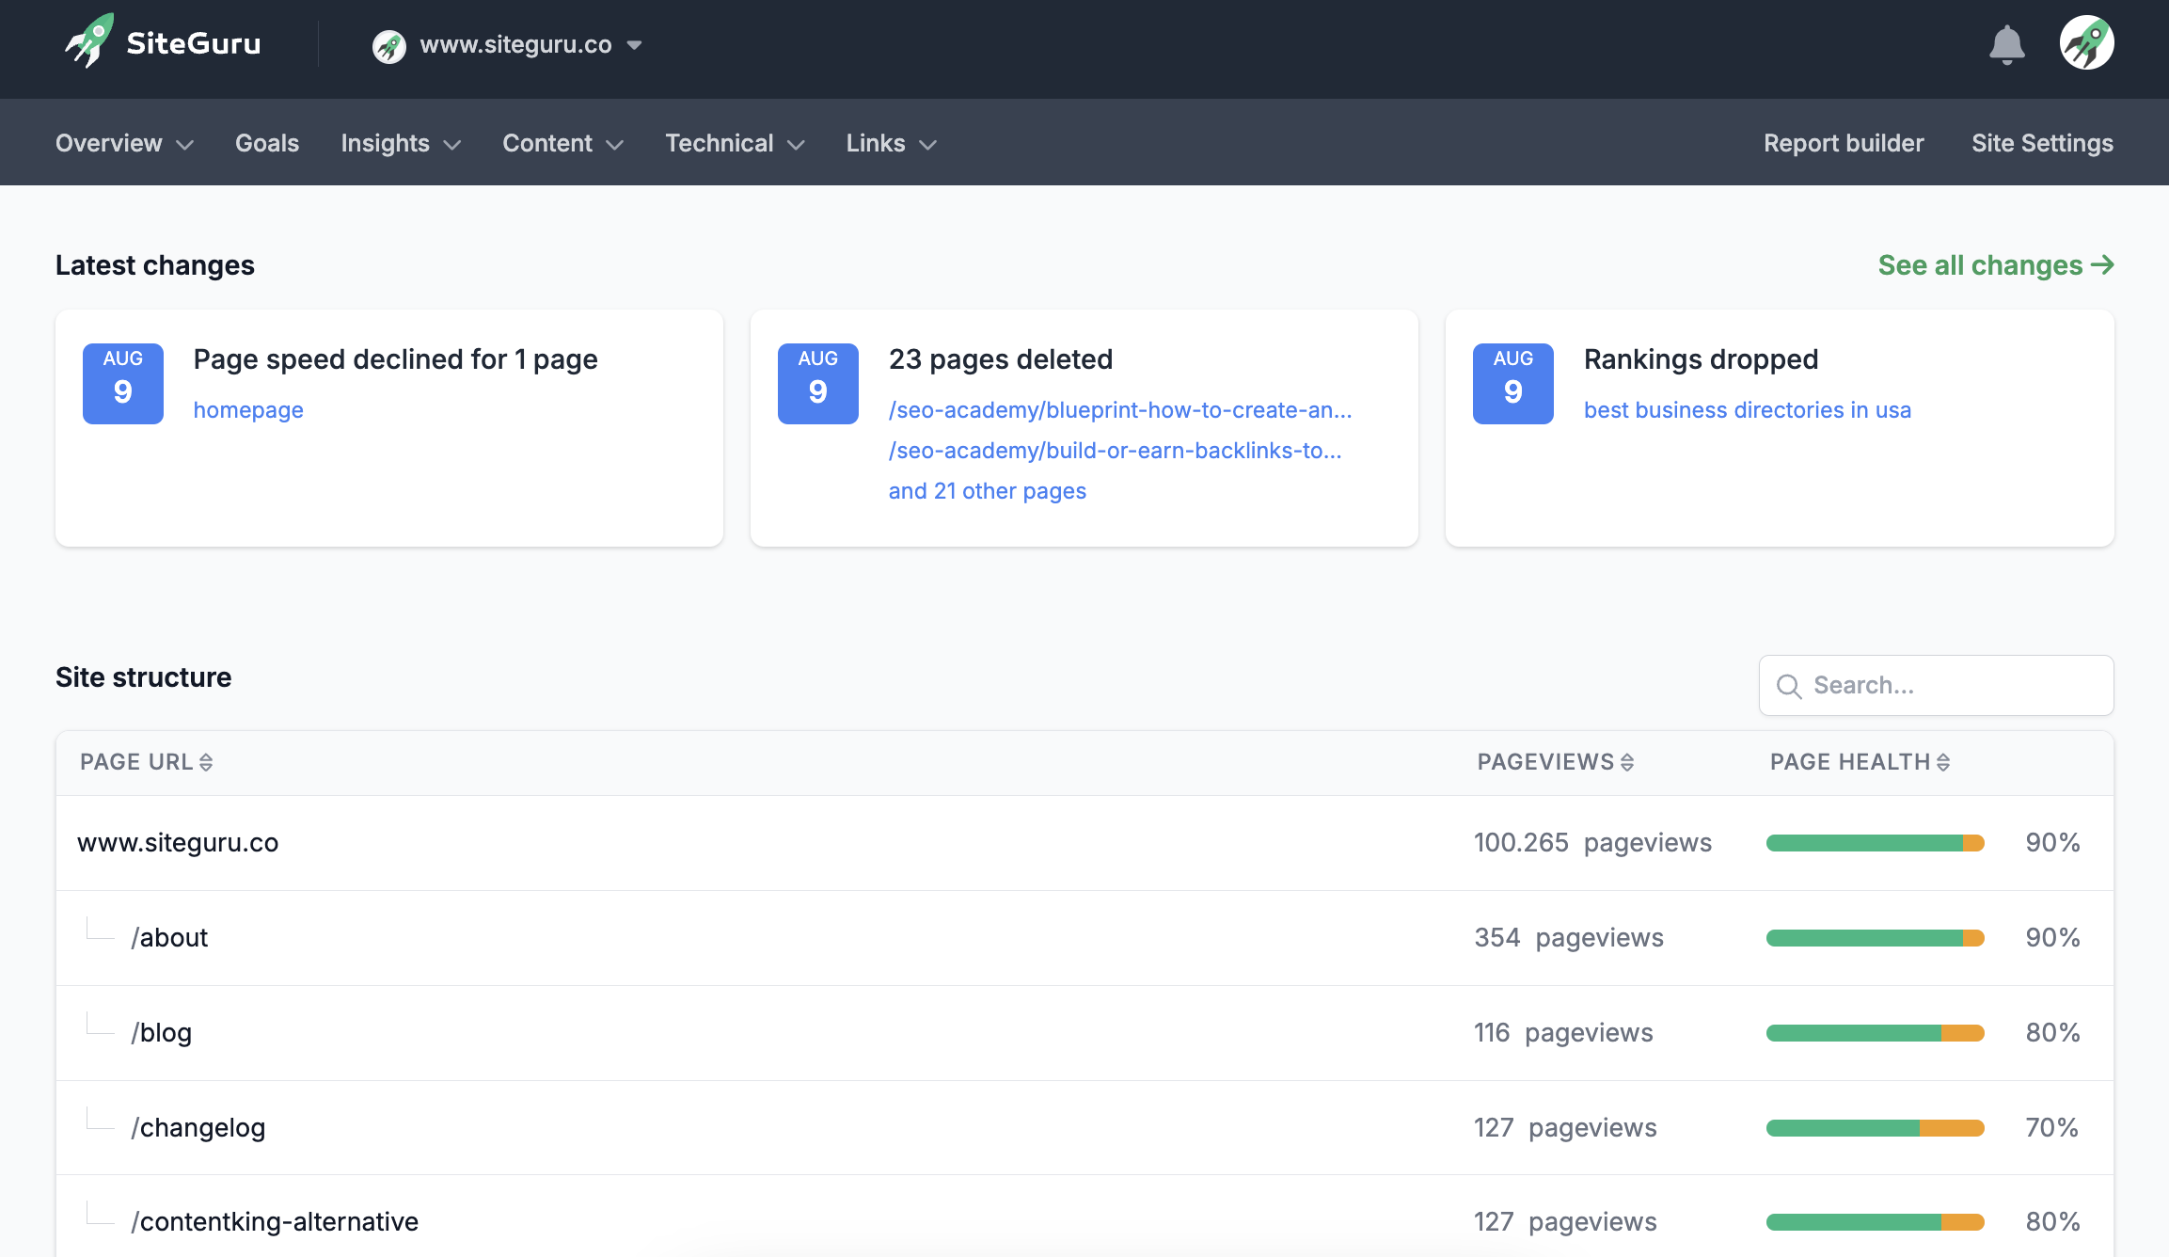Expand the Overview menu
The height and width of the screenshot is (1257, 2169).
pyautogui.click(x=124, y=143)
